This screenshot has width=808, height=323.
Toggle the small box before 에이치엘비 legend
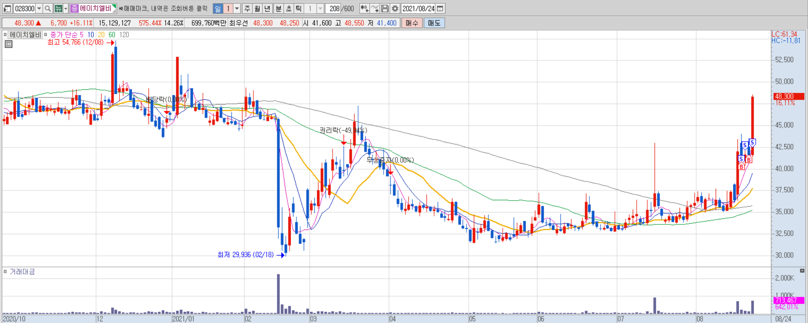click(5, 35)
